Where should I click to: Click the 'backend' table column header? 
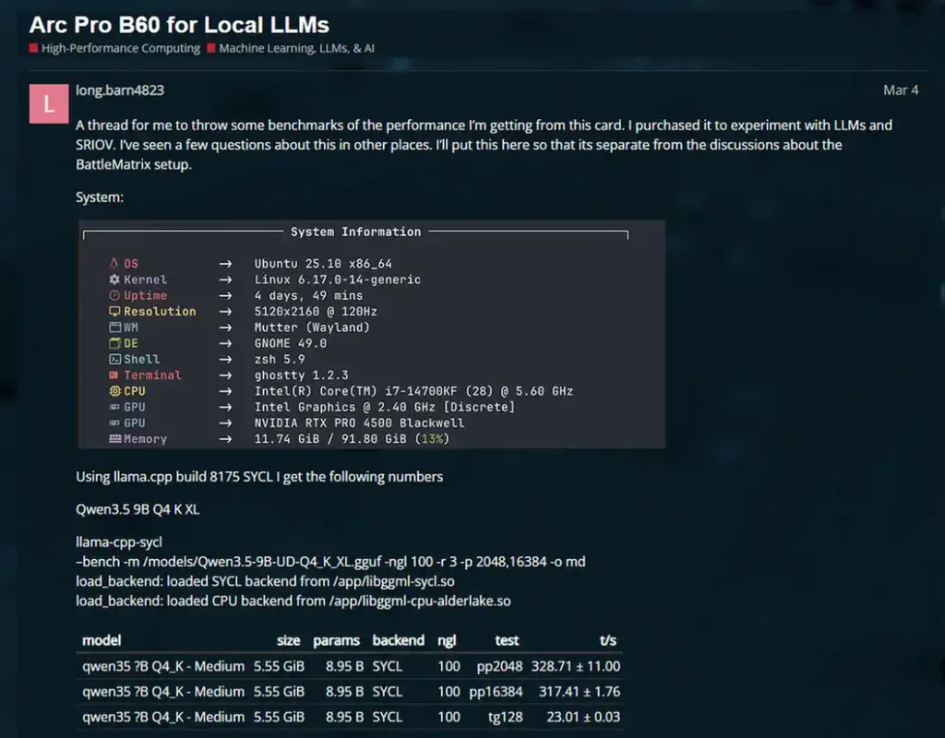pos(399,640)
